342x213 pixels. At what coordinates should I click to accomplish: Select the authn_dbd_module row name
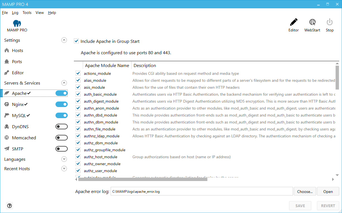100,115
